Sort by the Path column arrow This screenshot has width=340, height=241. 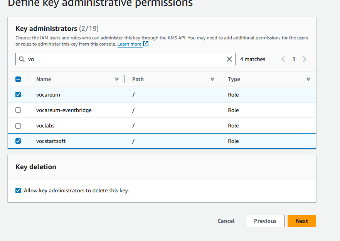coord(212,79)
